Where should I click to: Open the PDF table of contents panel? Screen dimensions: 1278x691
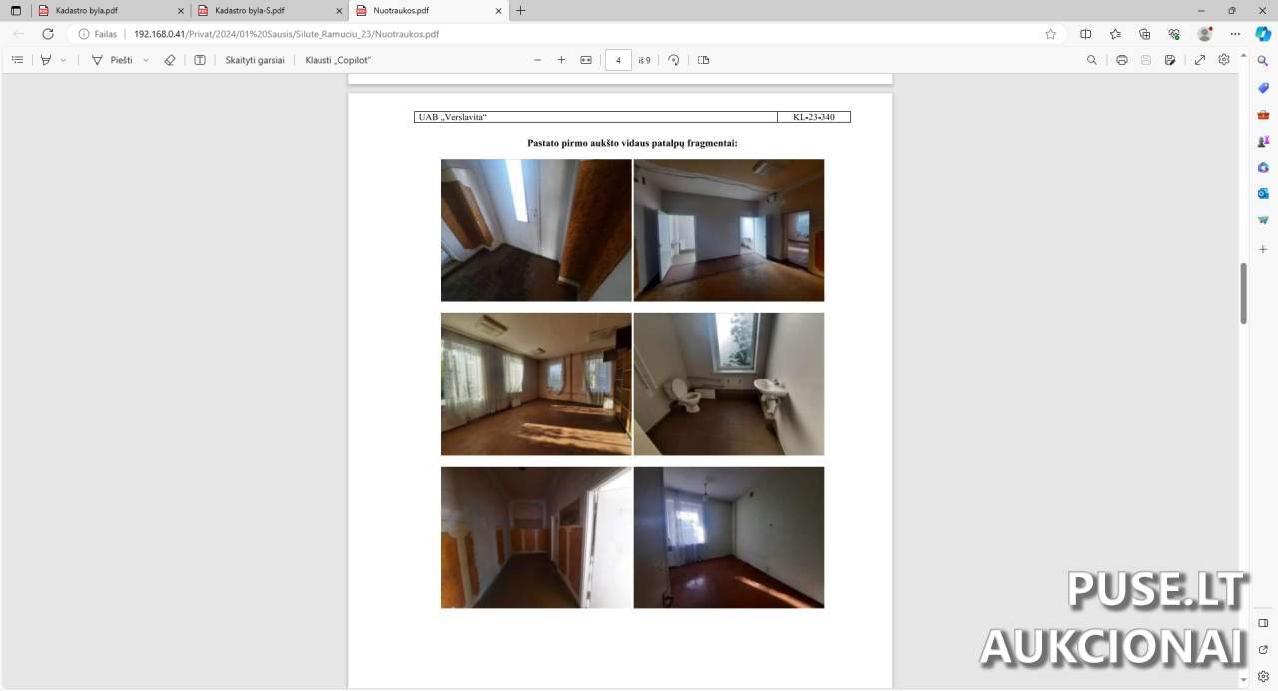click(x=17, y=60)
